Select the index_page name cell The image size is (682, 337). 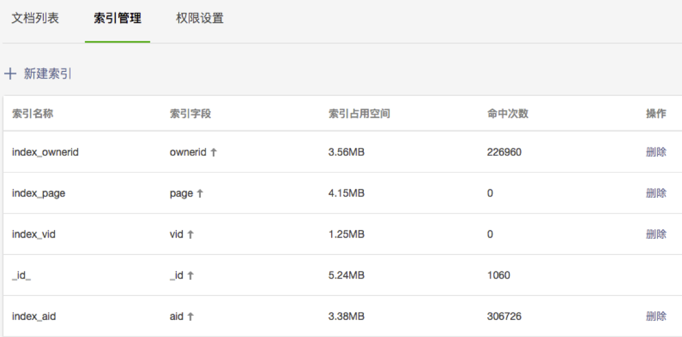coord(39,194)
